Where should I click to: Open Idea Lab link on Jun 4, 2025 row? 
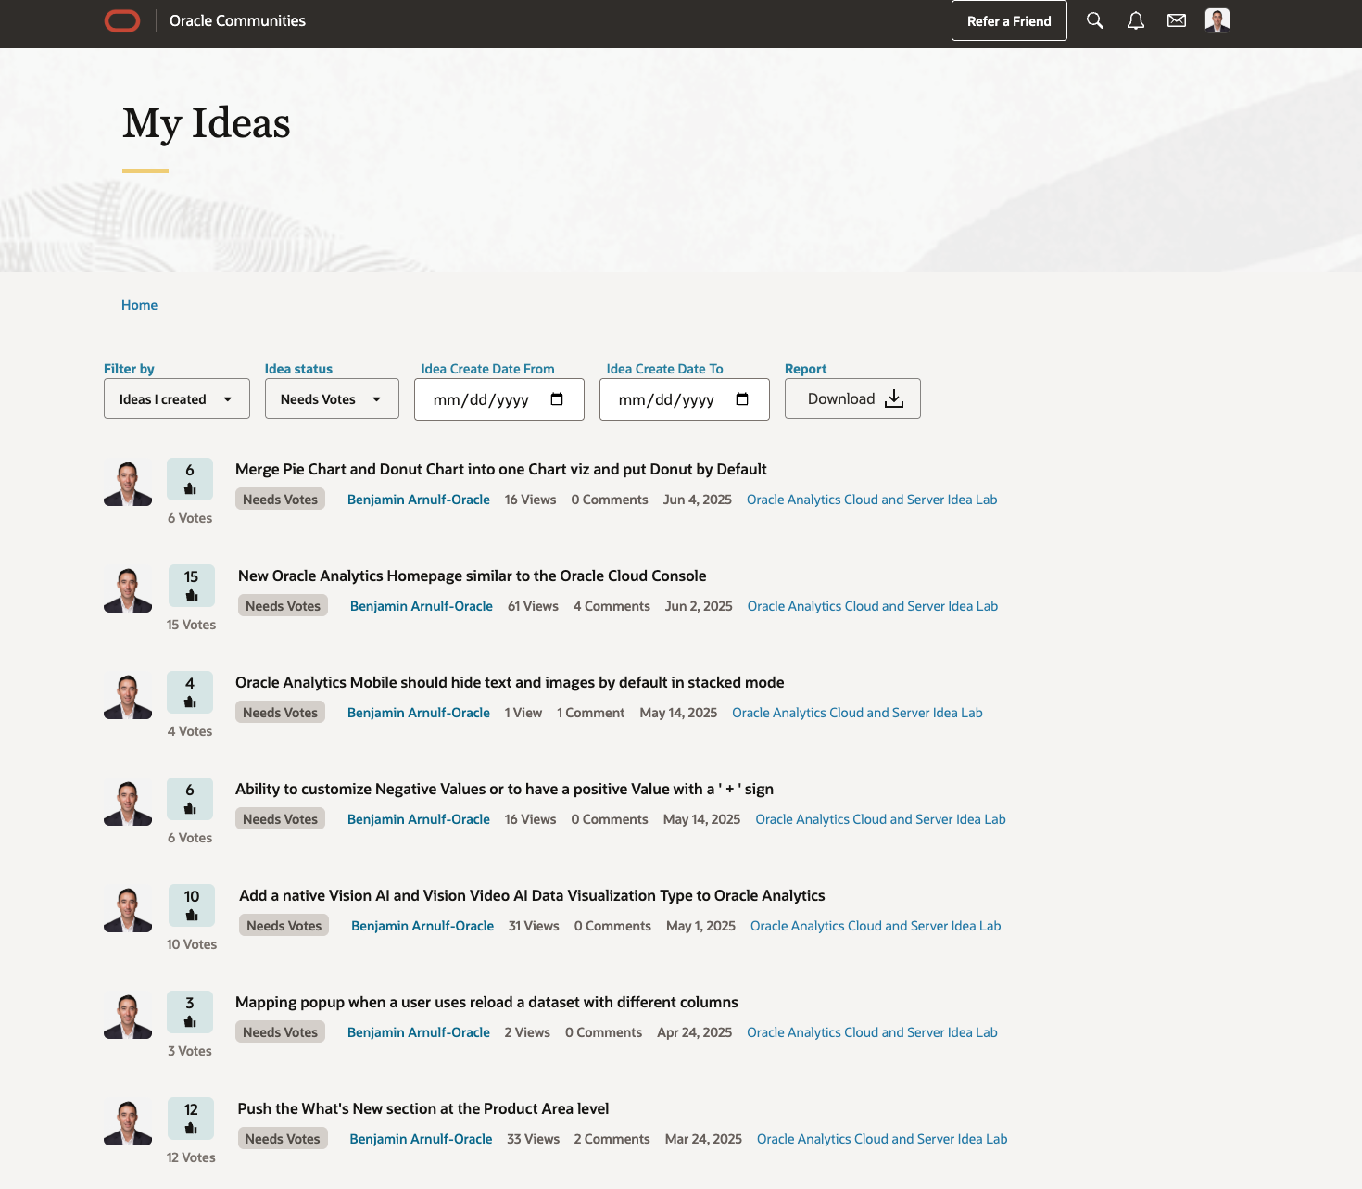click(x=872, y=500)
